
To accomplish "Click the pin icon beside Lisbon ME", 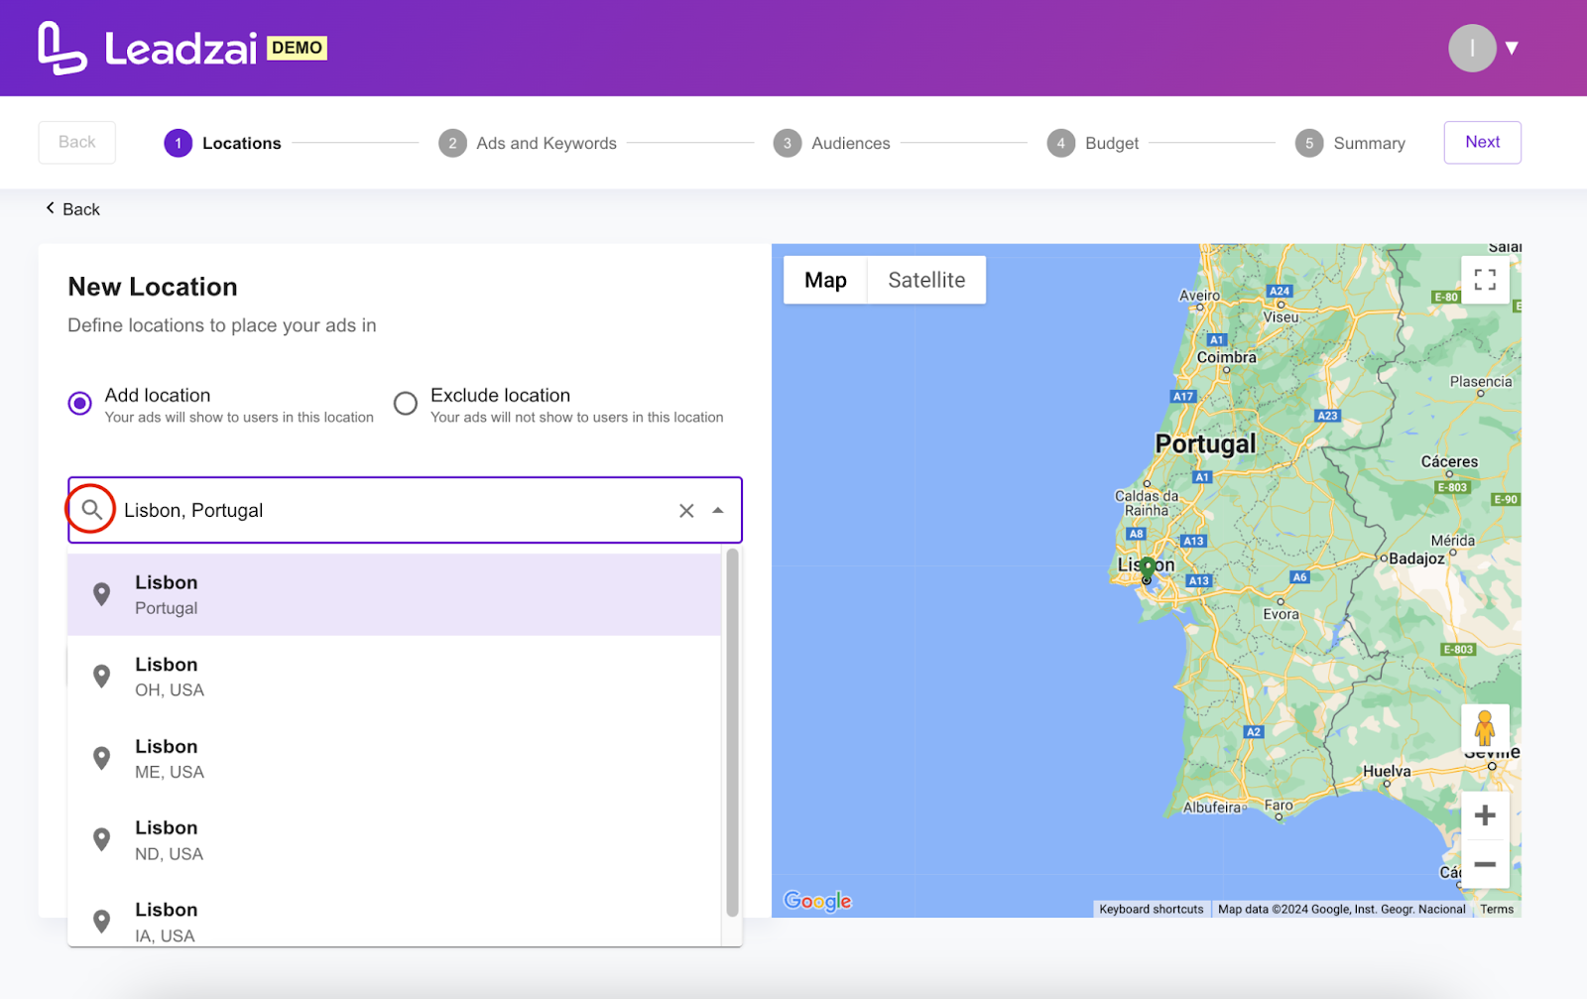I will pos(101,758).
